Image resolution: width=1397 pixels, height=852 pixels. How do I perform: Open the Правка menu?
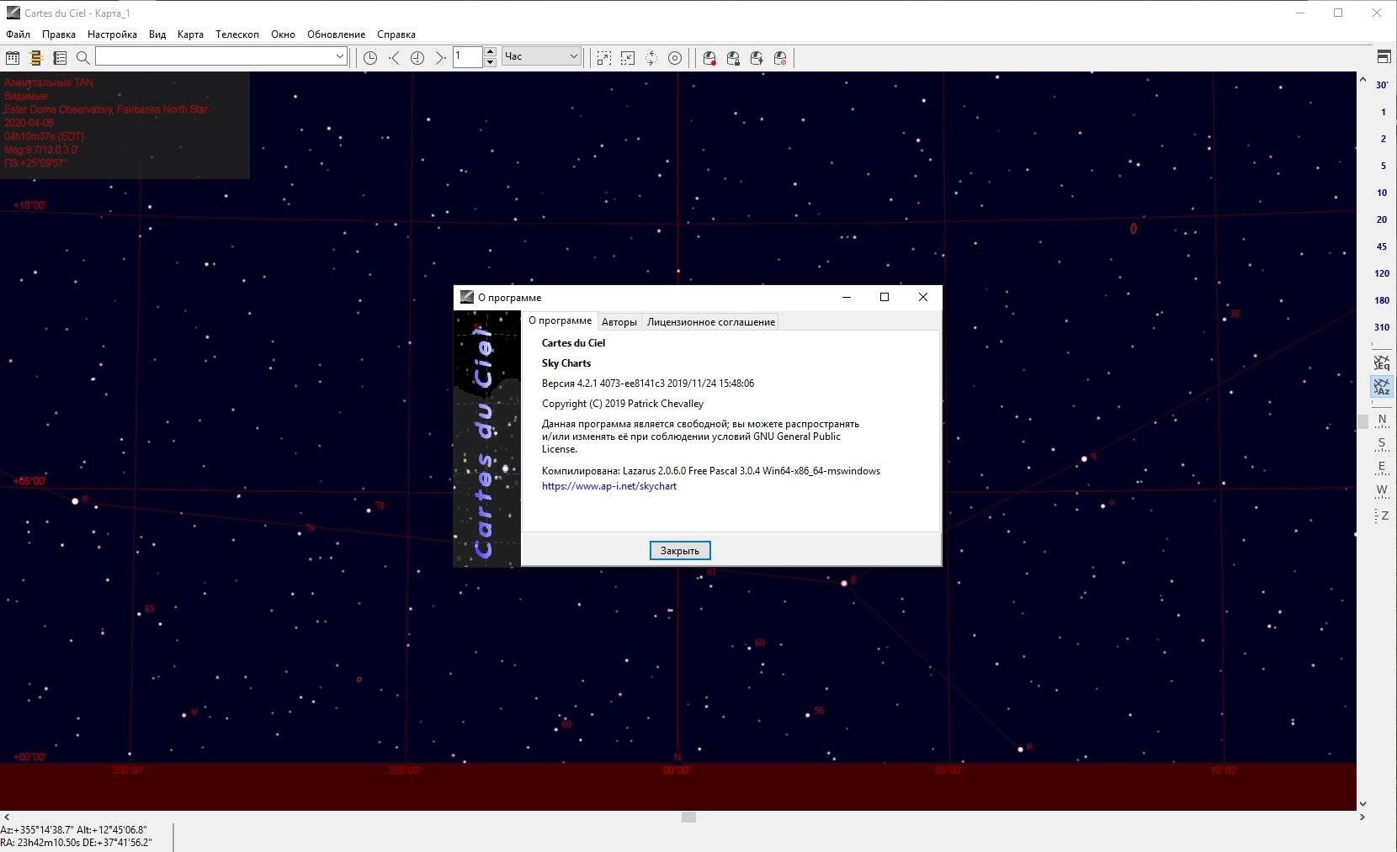(x=59, y=34)
